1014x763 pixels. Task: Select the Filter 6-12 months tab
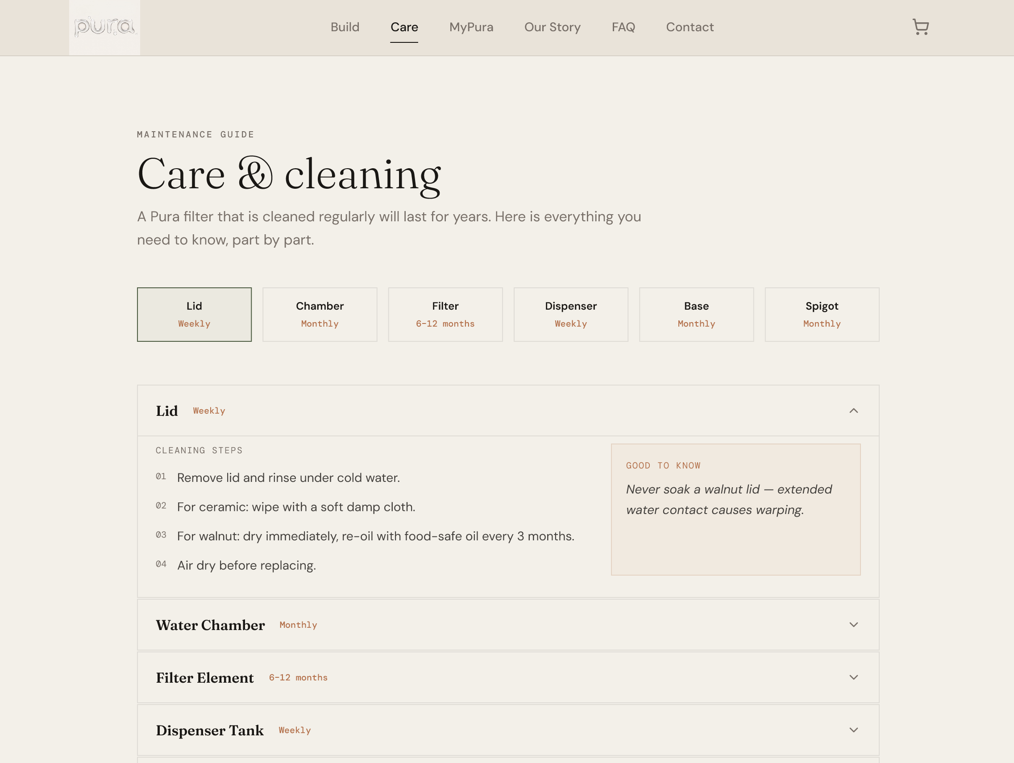tap(445, 315)
